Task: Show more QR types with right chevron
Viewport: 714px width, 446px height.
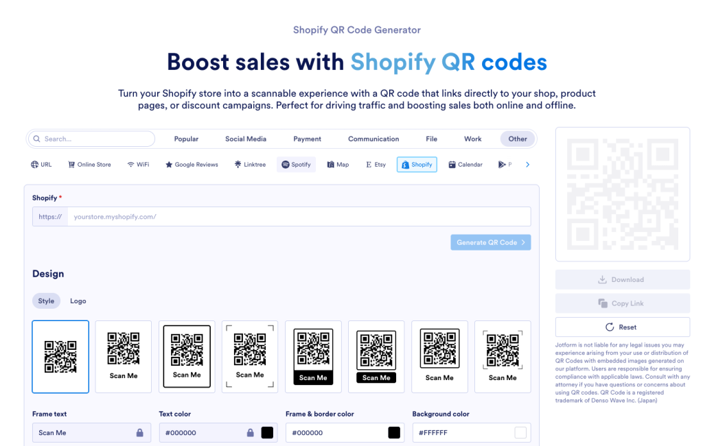Action: click(x=528, y=164)
